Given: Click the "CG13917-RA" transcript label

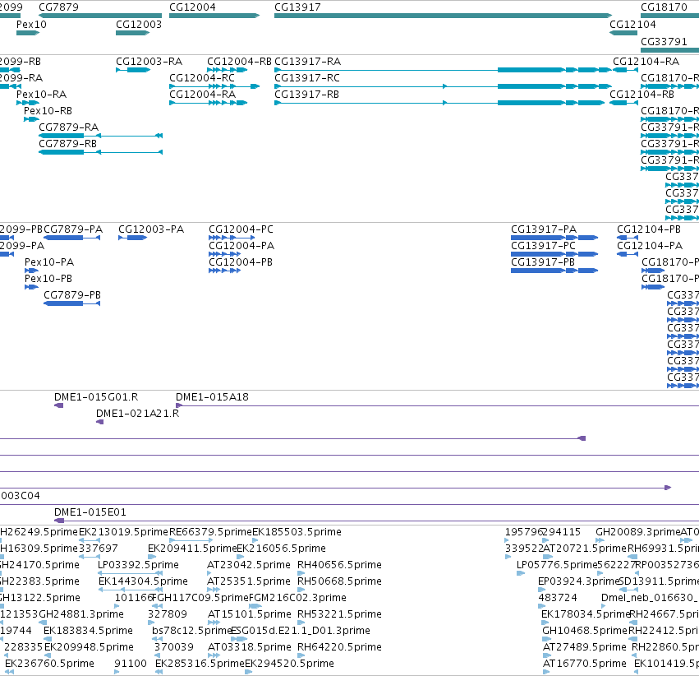Looking at the screenshot, I should (307, 61).
